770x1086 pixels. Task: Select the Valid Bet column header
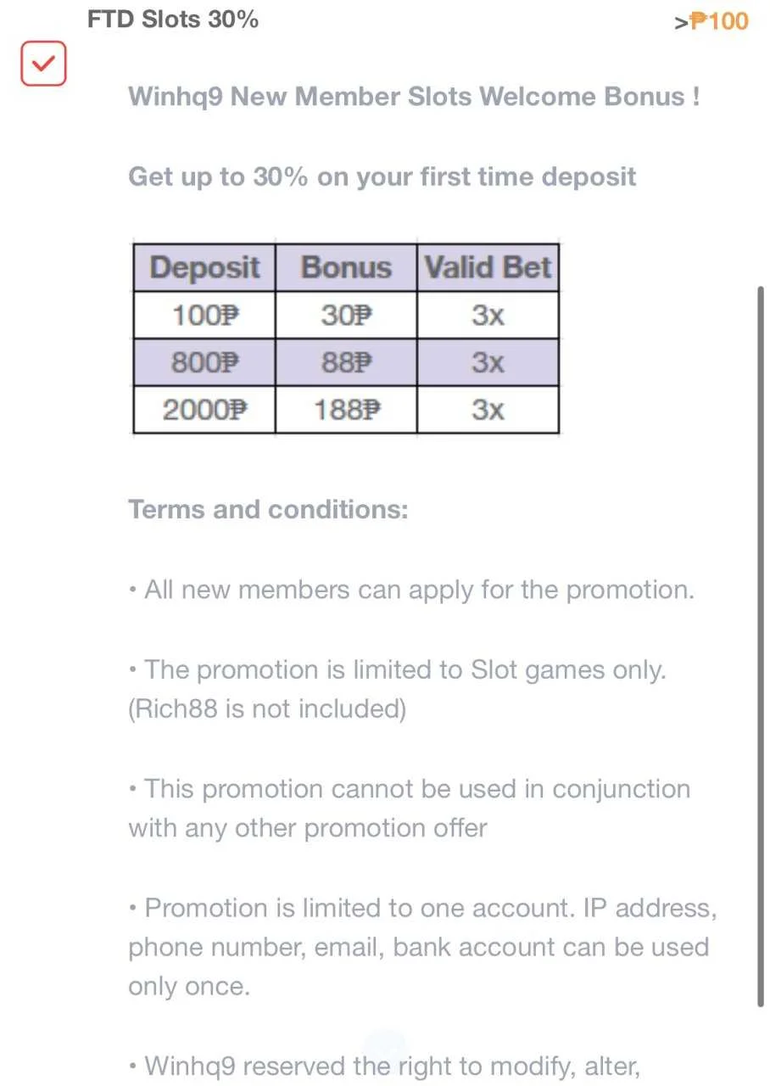[488, 268]
